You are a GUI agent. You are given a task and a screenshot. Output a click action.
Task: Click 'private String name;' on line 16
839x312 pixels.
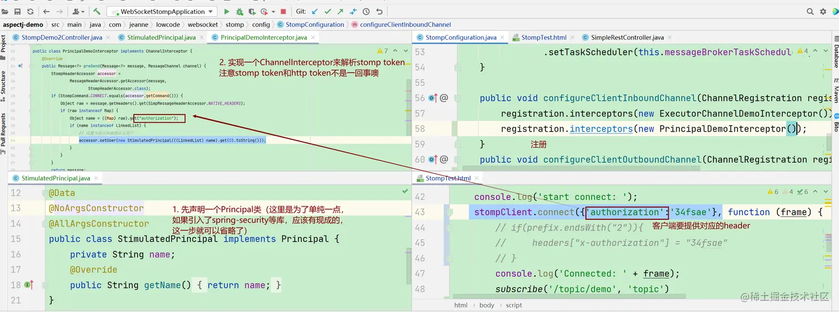coord(122,254)
